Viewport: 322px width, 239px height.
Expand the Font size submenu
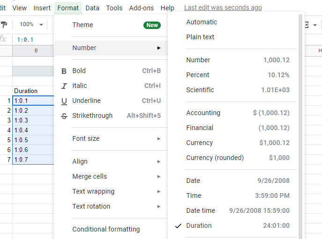click(111, 139)
